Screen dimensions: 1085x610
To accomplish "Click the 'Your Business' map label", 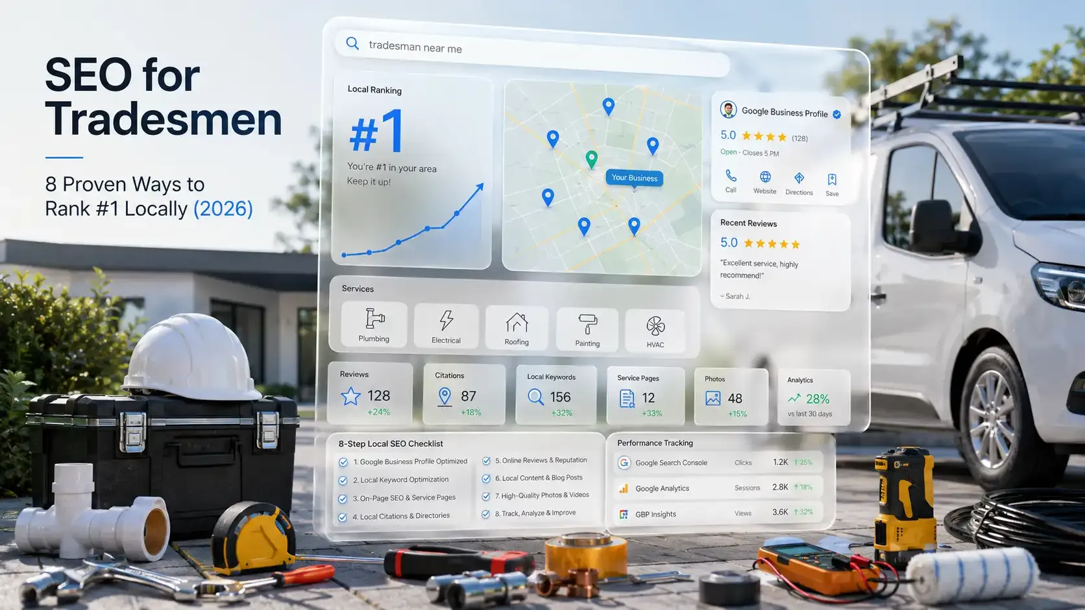I will point(635,178).
